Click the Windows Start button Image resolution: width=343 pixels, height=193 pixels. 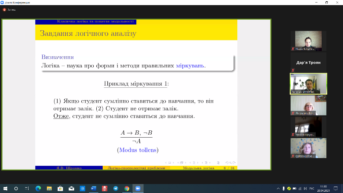tap(5, 188)
